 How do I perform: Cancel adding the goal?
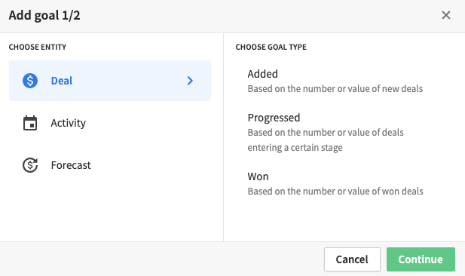(x=352, y=259)
